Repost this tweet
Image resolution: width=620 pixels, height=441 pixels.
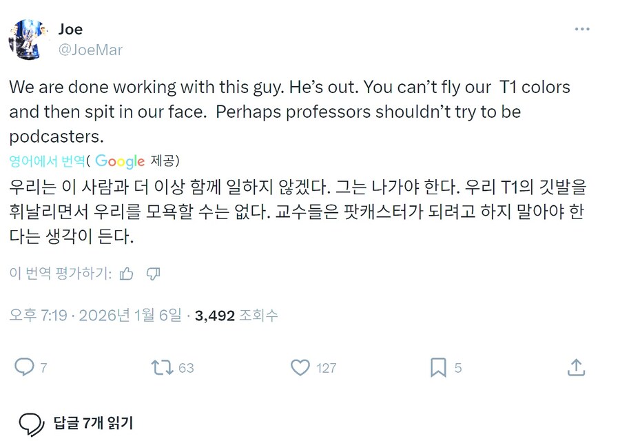click(x=163, y=367)
